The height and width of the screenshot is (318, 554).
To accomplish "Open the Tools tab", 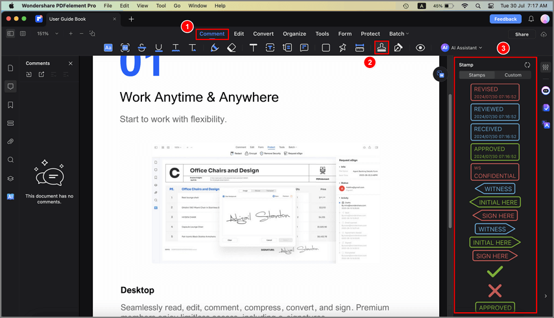I will pos(322,34).
